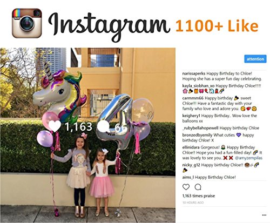The image size is (270, 223).
Task: Open the kayla_siobhan_xo profile
Action: point(198,86)
